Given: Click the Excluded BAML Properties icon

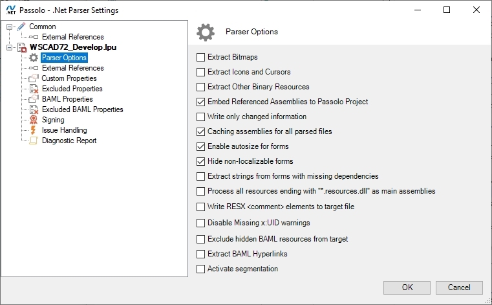Looking at the screenshot, I should click(x=34, y=109).
